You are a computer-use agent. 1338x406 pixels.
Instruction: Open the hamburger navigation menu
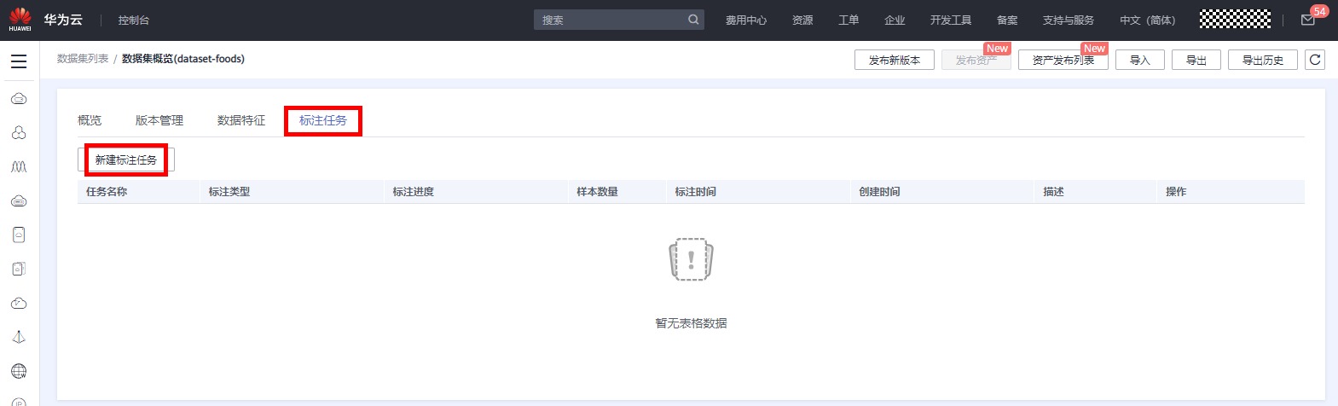point(19,61)
